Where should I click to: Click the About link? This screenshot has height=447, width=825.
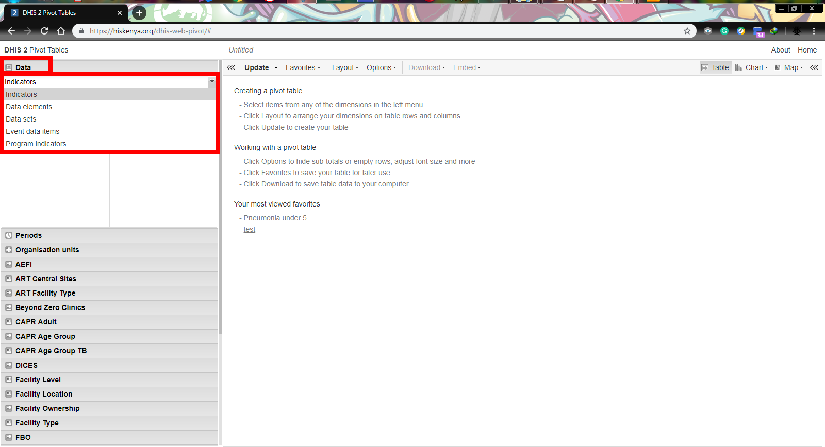click(780, 50)
